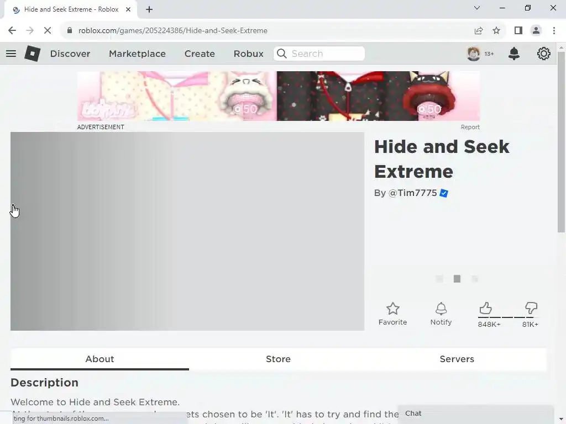The image size is (566, 424).
Task: Open a new browser tab
Action: point(149,9)
